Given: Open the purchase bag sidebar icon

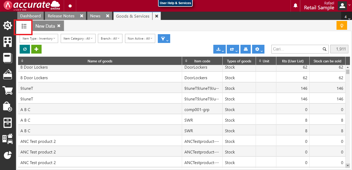Looking at the screenshot, I should pyautogui.click(x=8, y=106).
